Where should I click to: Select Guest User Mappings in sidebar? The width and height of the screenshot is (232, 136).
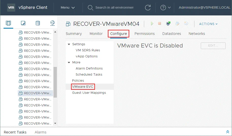point(89,93)
